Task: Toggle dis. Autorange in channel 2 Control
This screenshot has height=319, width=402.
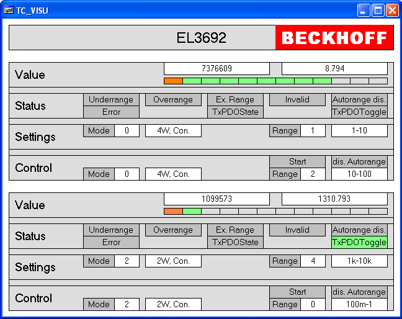Action: 359,292
